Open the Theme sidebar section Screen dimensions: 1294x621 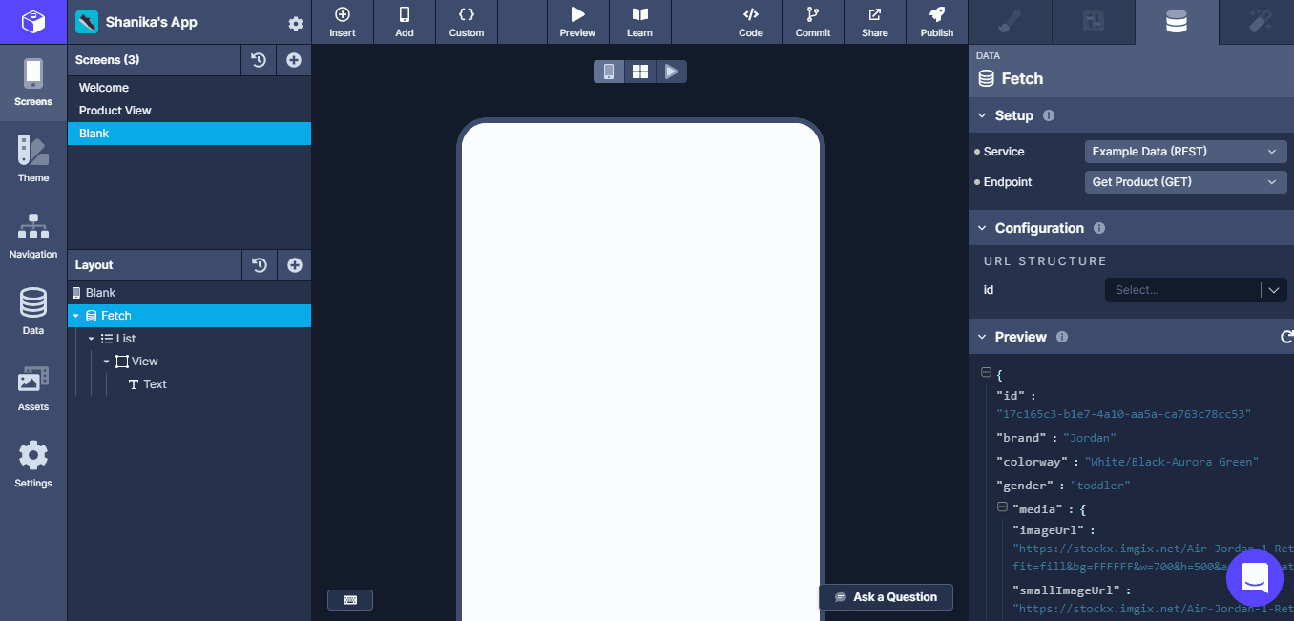coord(33,159)
